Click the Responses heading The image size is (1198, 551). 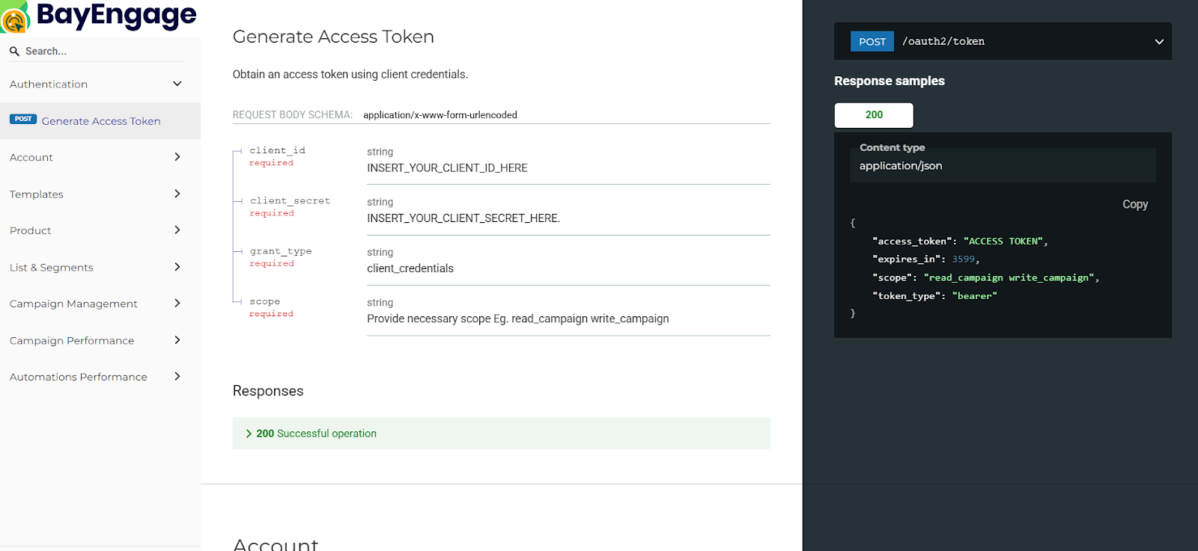(268, 391)
